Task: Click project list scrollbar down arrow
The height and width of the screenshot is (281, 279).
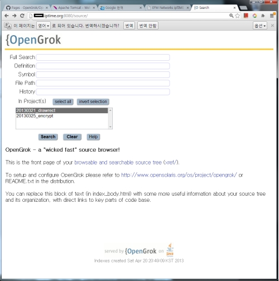Action: coord(110,127)
